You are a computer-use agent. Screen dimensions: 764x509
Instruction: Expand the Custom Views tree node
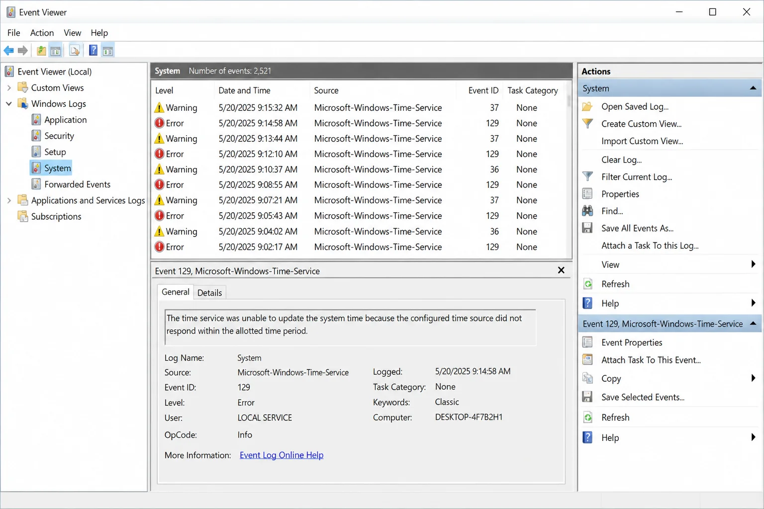9,88
